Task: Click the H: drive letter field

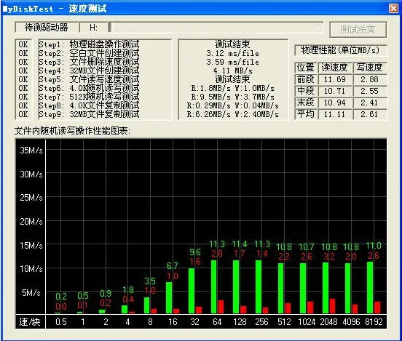Action: pyautogui.click(x=93, y=28)
